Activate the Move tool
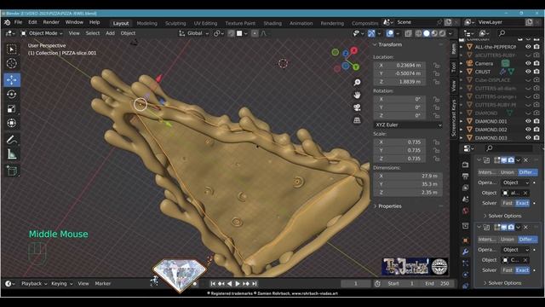Viewport: 545px width, 307px height. coord(11,79)
